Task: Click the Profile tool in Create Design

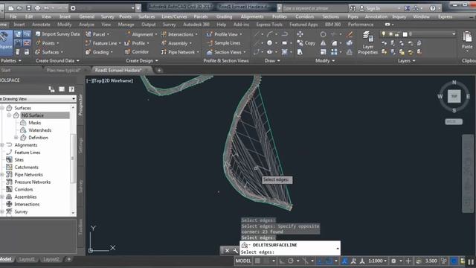Action: 137,43
